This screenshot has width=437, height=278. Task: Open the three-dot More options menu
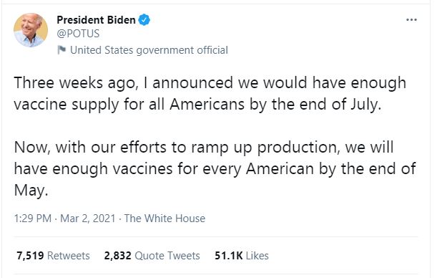(x=411, y=20)
